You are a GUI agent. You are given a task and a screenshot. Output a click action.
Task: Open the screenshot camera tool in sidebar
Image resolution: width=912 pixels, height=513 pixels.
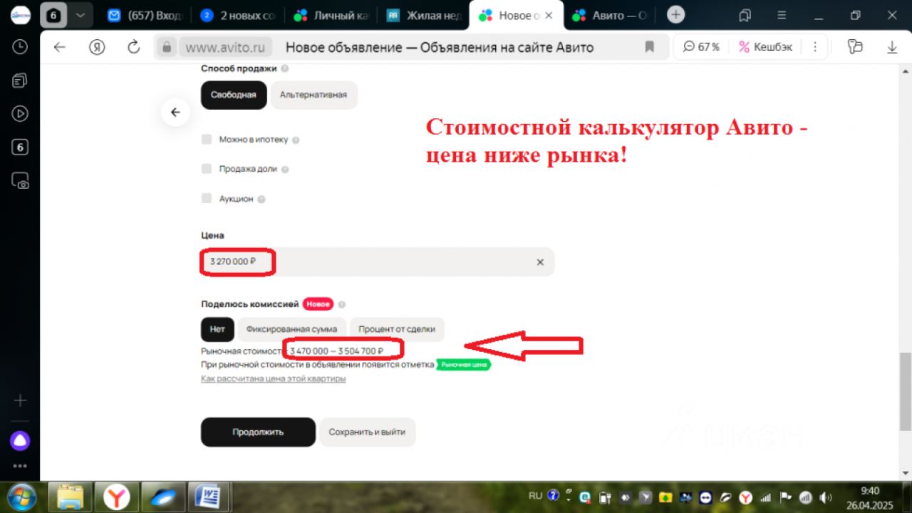point(20,180)
